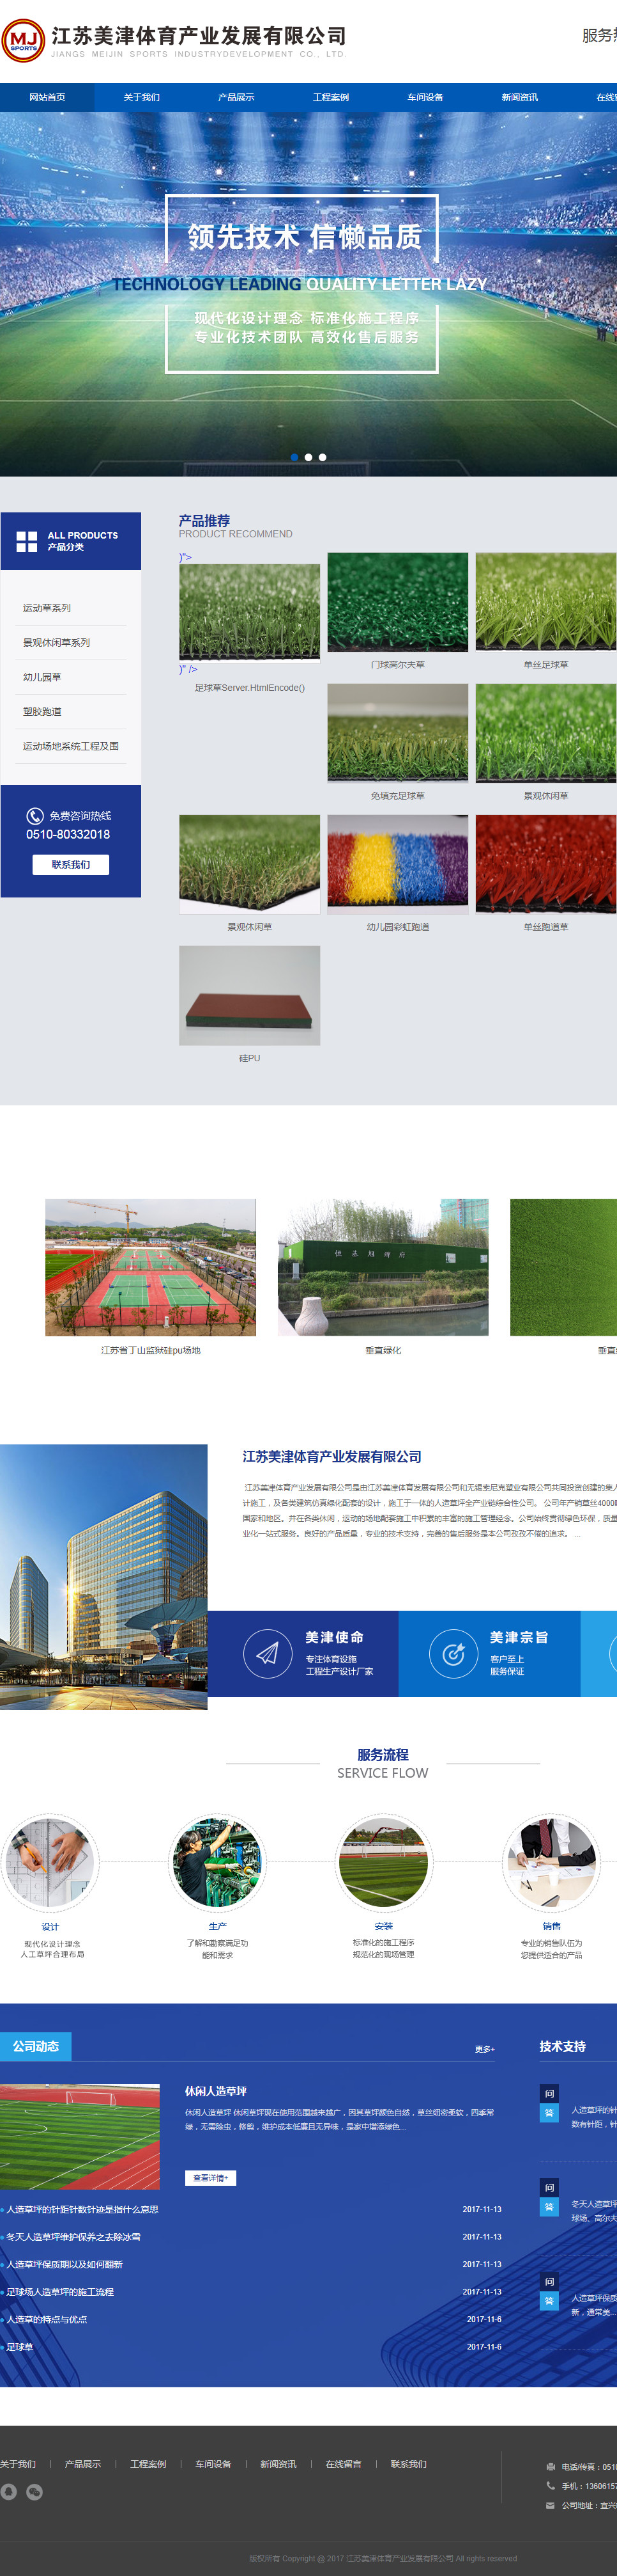Open 网站首页 in the top navigation
This screenshot has width=617, height=2576.
pyautogui.click(x=47, y=97)
